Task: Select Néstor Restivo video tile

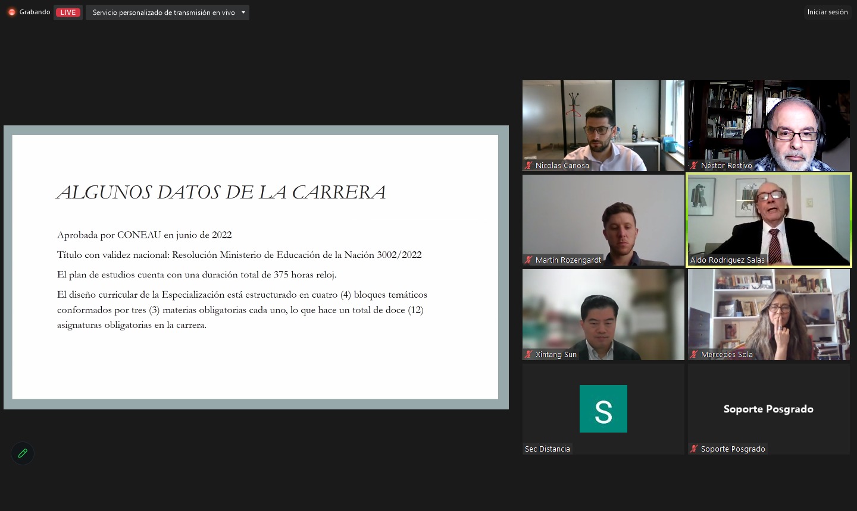Action: click(769, 125)
